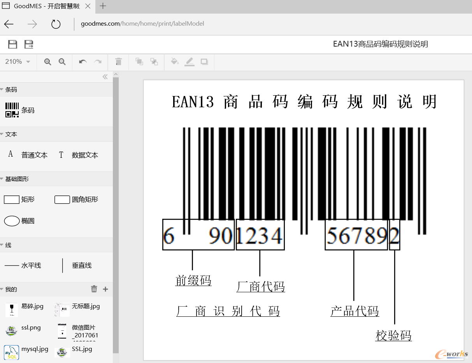Select the 易碎.jpg image thumbnail
Image resolution: width=472 pixels, height=363 pixels.
(x=12, y=310)
